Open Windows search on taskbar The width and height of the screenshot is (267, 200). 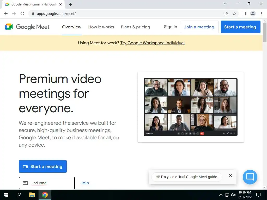[19, 195]
